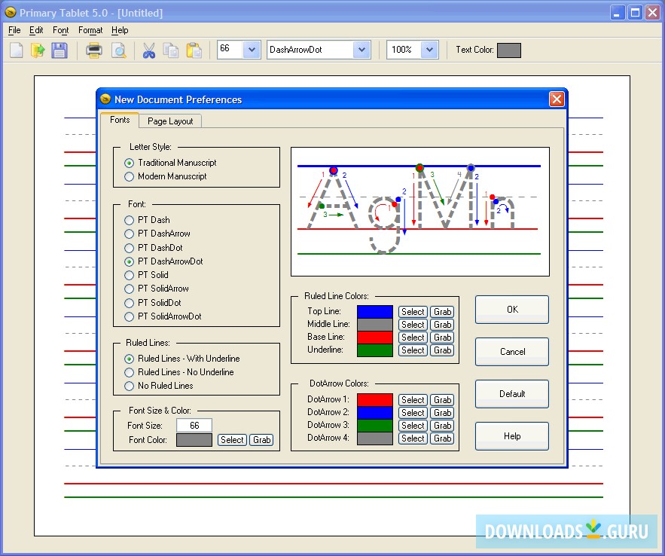Click the Font Size input field
Image resolution: width=665 pixels, height=556 pixels.
[194, 426]
